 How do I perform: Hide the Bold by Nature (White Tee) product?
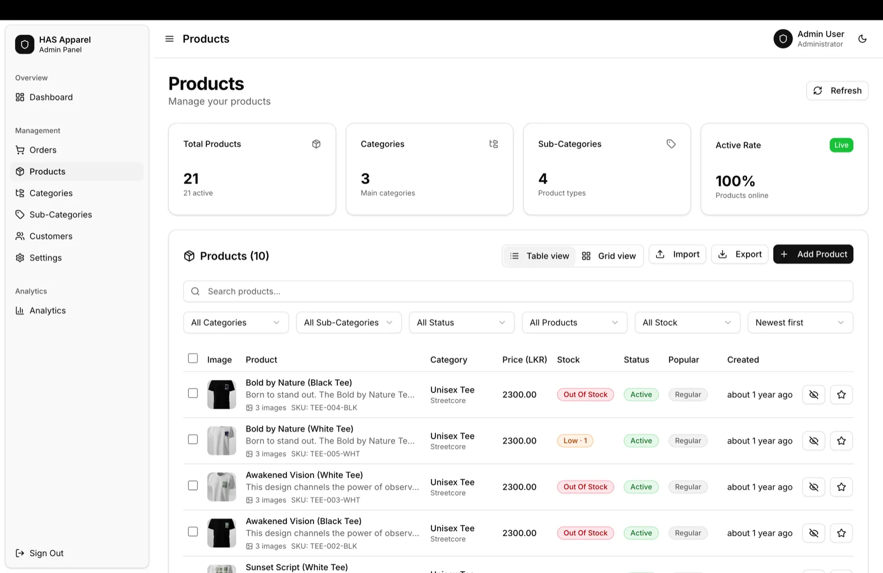814,441
